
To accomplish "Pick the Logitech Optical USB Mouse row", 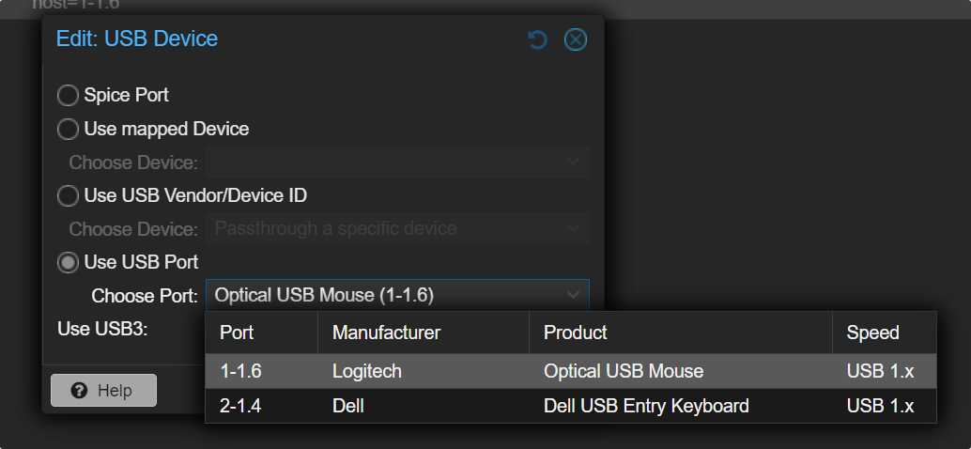I will (624, 371).
